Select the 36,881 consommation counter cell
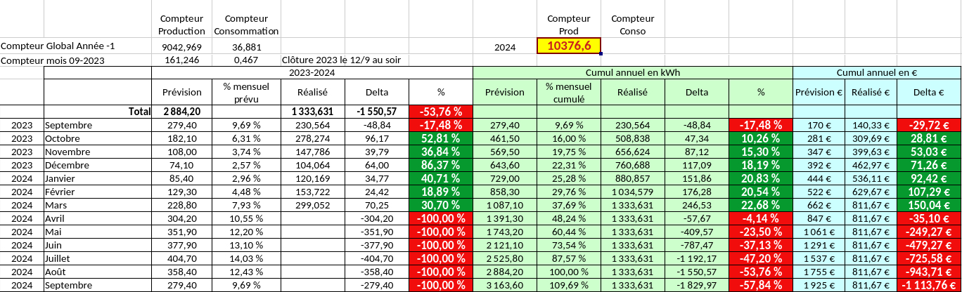The height and width of the screenshot is (292, 962). point(246,47)
